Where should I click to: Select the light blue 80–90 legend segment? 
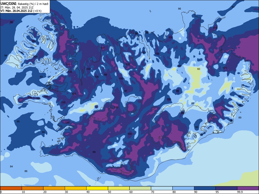[x=183, y=188]
